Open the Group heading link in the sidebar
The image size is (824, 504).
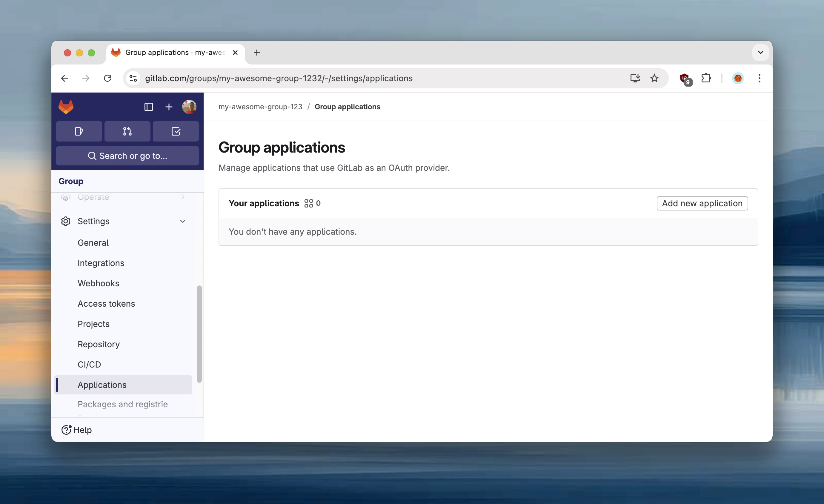click(71, 181)
